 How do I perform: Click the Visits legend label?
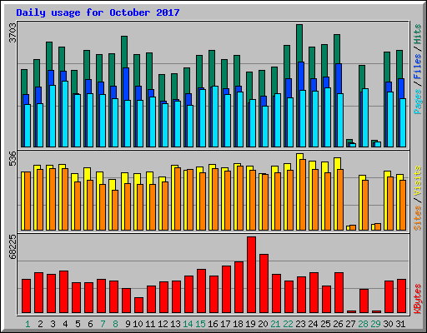418,181
